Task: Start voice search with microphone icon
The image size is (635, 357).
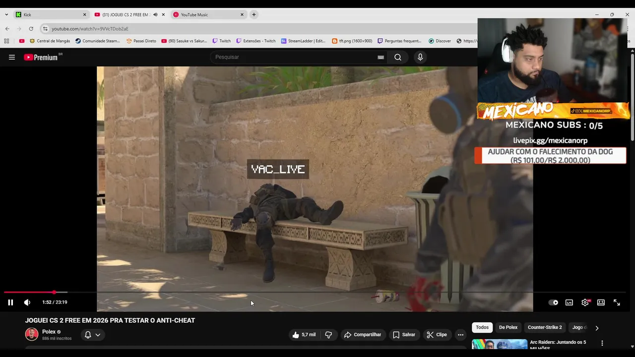Action: click(420, 57)
